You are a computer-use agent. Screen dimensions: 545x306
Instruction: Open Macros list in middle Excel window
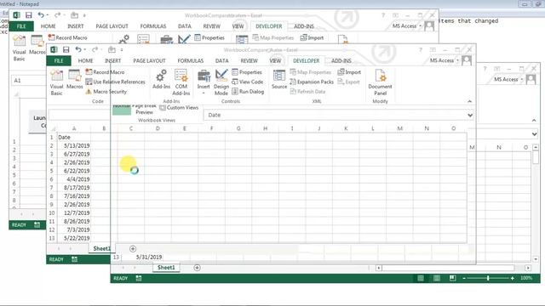74,79
